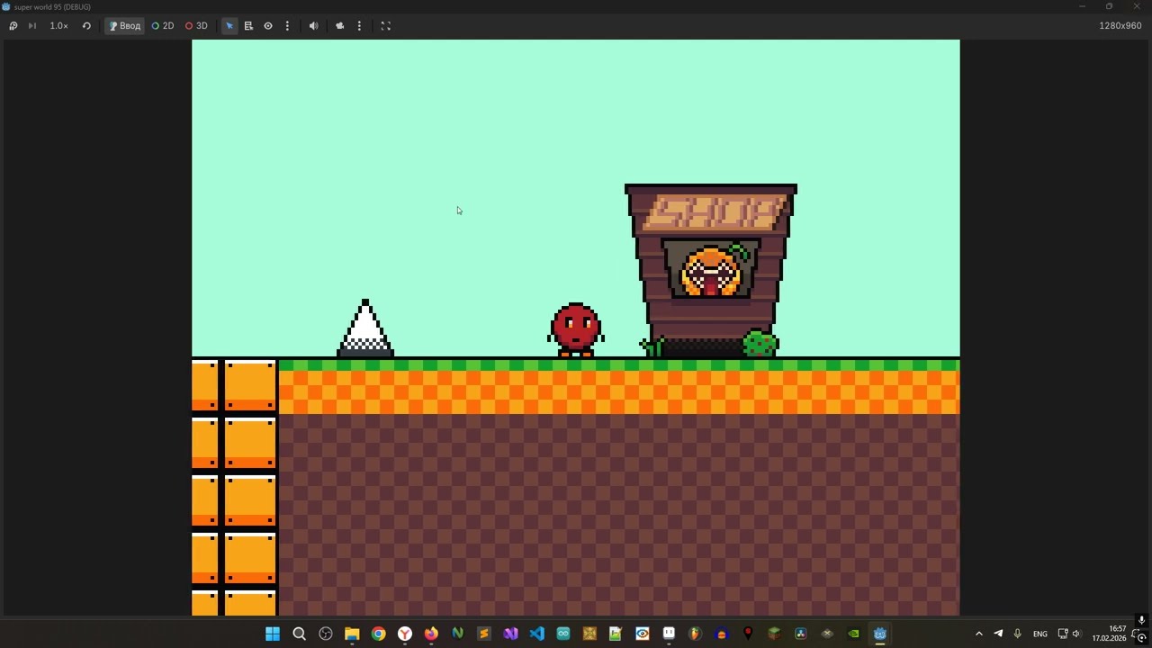Screen dimensions: 1152x648
Task: Open Sublime Text from the taskbar
Action: (484, 634)
